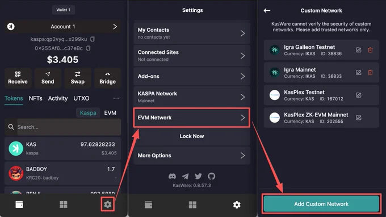Image resolution: width=386 pixels, height=217 pixels.
Task: Delete the Igra Galleon Testnet network
Action: point(370,50)
